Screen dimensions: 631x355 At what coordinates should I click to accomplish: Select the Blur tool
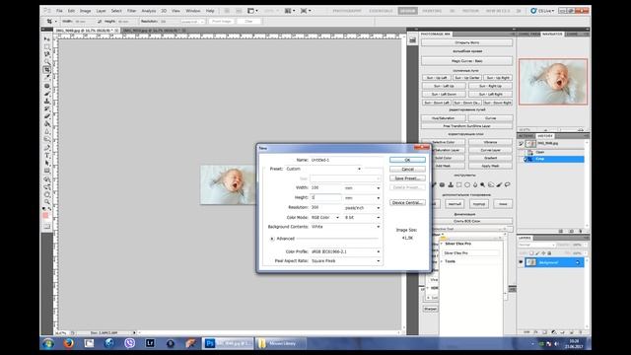click(x=47, y=131)
